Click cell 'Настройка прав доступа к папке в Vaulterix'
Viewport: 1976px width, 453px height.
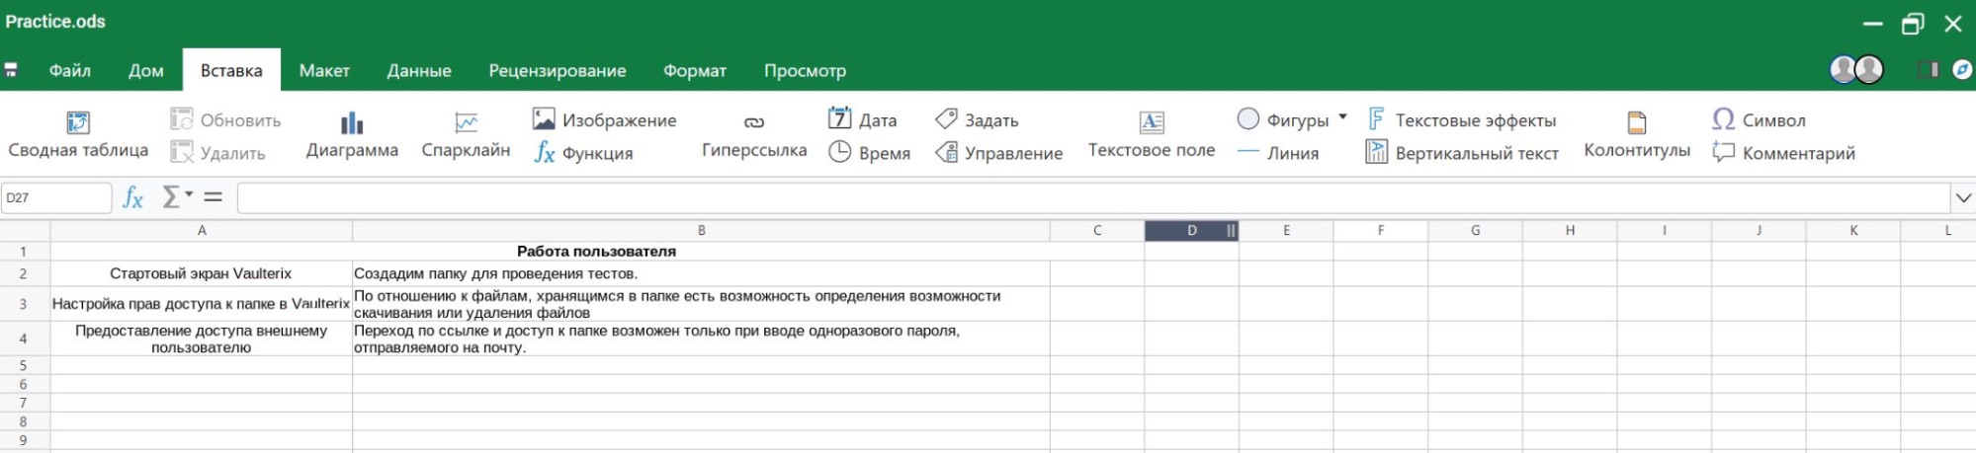pos(202,304)
